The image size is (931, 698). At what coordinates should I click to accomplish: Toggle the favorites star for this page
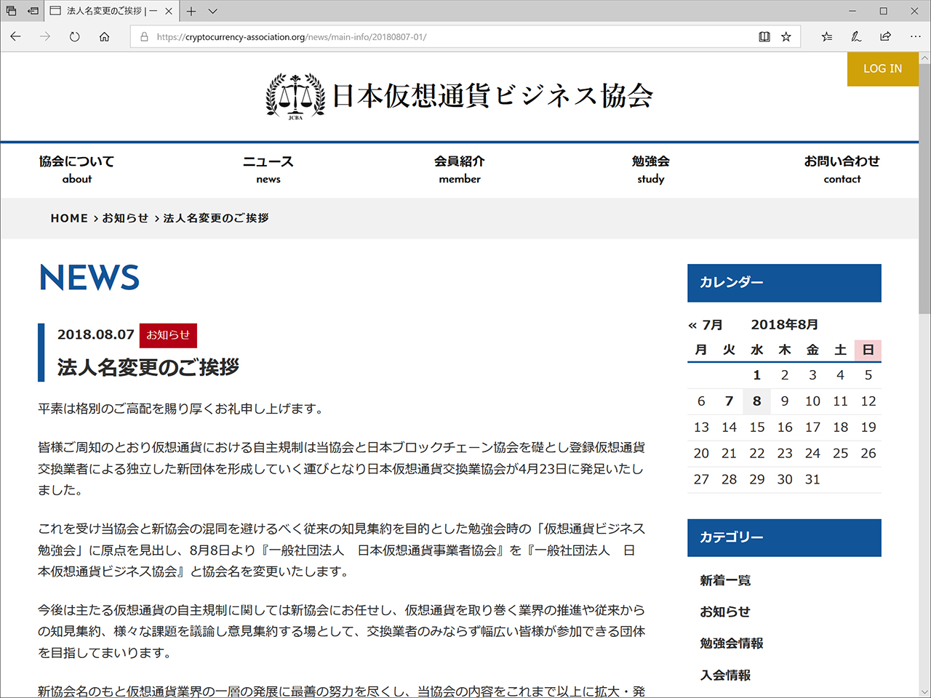786,36
